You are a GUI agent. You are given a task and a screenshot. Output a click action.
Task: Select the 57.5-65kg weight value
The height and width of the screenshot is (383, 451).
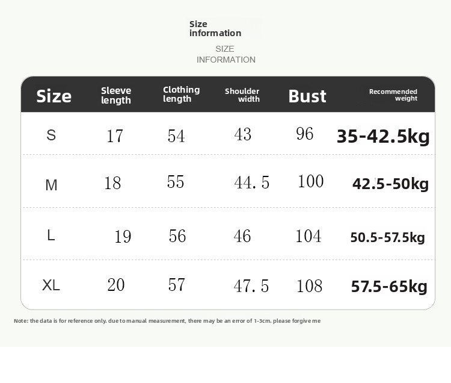tap(389, 286)
